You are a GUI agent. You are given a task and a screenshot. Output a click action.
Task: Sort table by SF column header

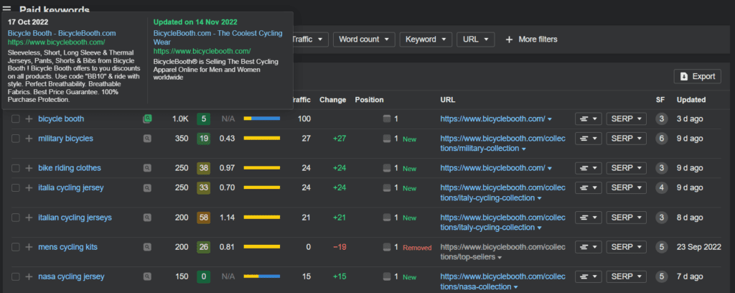click(660, 100)
